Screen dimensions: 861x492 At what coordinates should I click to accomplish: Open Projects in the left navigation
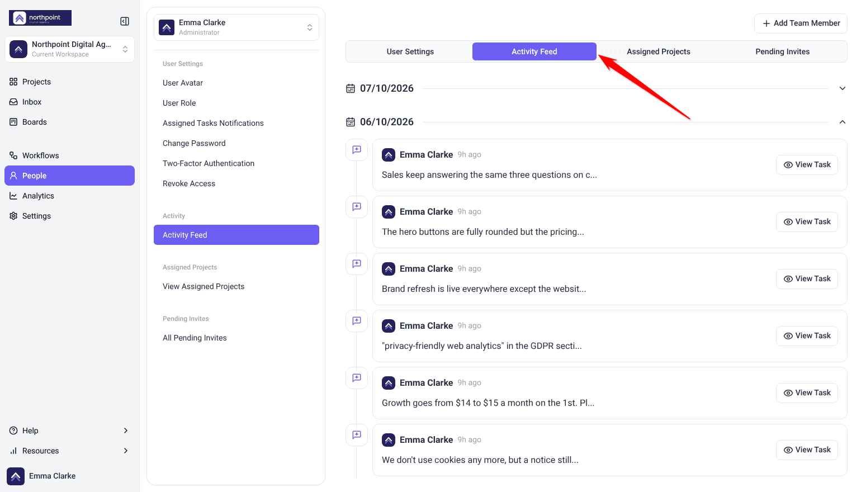click(69, 82)
